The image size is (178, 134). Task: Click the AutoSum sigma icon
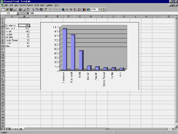pos(67,9)
